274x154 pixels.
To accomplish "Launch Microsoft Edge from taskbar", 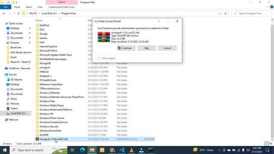I will [x=82, y=150].
